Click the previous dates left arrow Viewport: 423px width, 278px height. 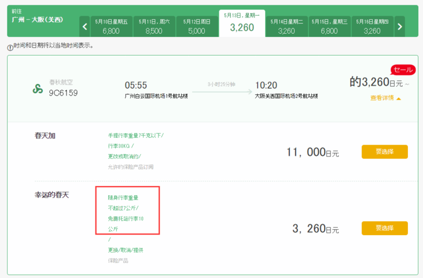(85, 26)
